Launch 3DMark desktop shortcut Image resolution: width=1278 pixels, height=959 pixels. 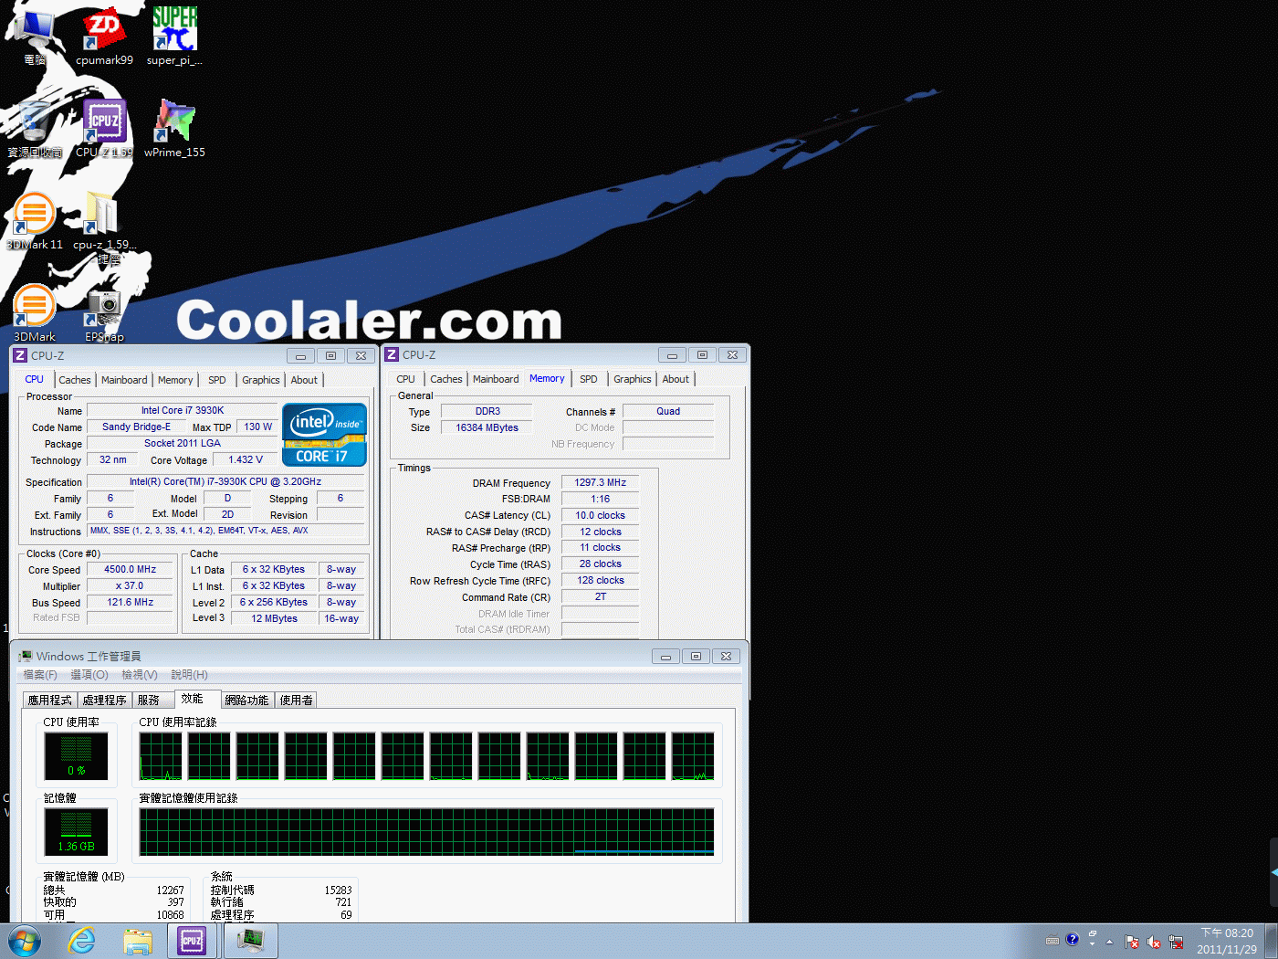point(35,313)
